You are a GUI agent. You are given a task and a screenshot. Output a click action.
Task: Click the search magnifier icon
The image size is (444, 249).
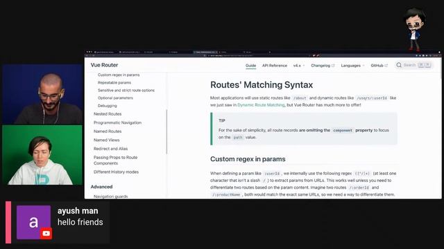pyautogui.click(x=399, y=65)
